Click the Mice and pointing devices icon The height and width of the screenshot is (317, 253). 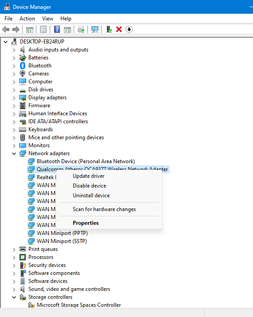tap(23, 137)
